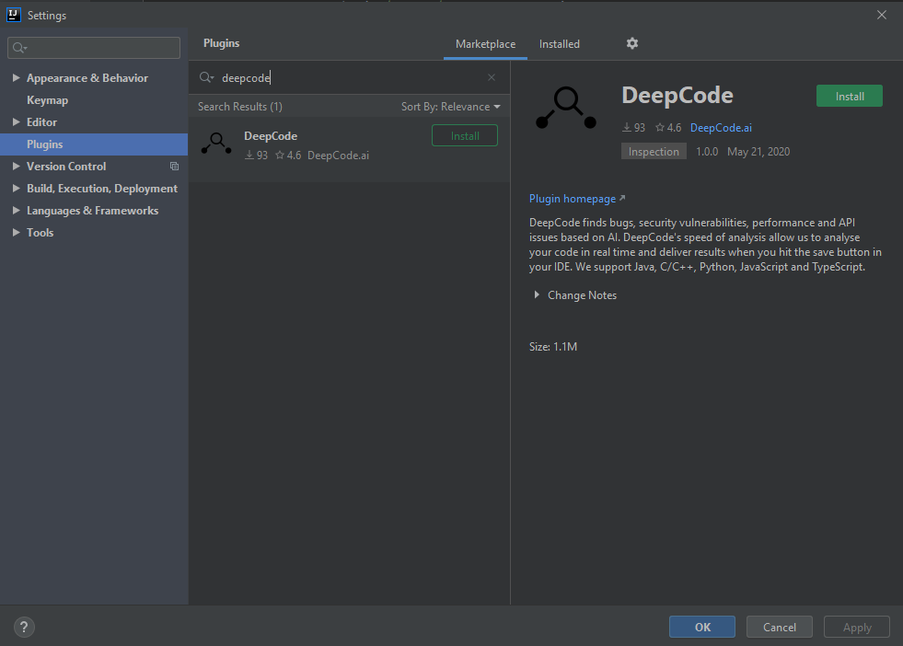Expand the Version Control group
903x646 pixels.
point(17,167)
